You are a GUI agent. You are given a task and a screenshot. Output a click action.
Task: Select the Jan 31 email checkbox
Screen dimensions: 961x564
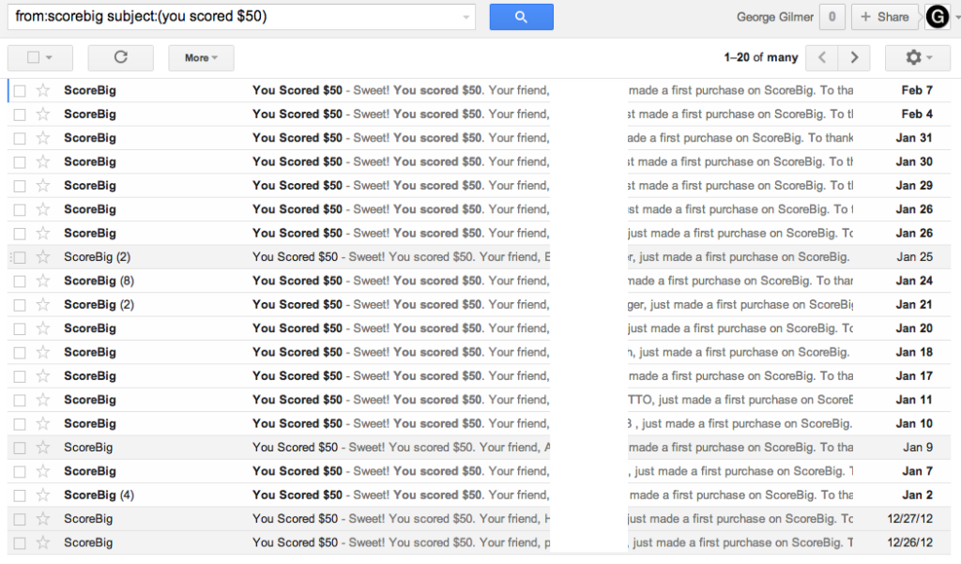(20, 139)
